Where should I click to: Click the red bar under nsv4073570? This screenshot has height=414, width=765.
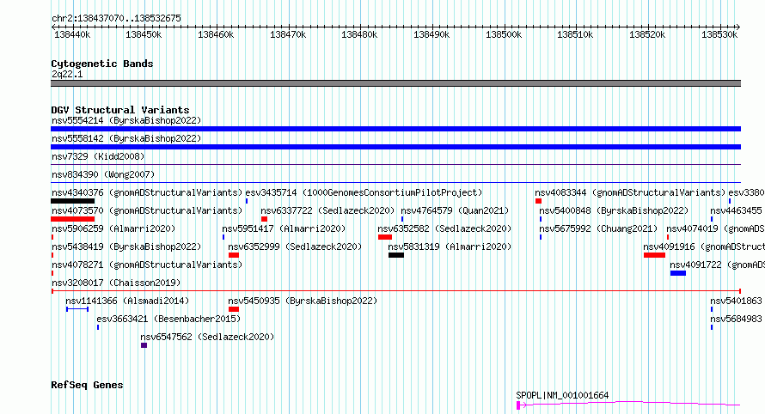coord(73,219)
